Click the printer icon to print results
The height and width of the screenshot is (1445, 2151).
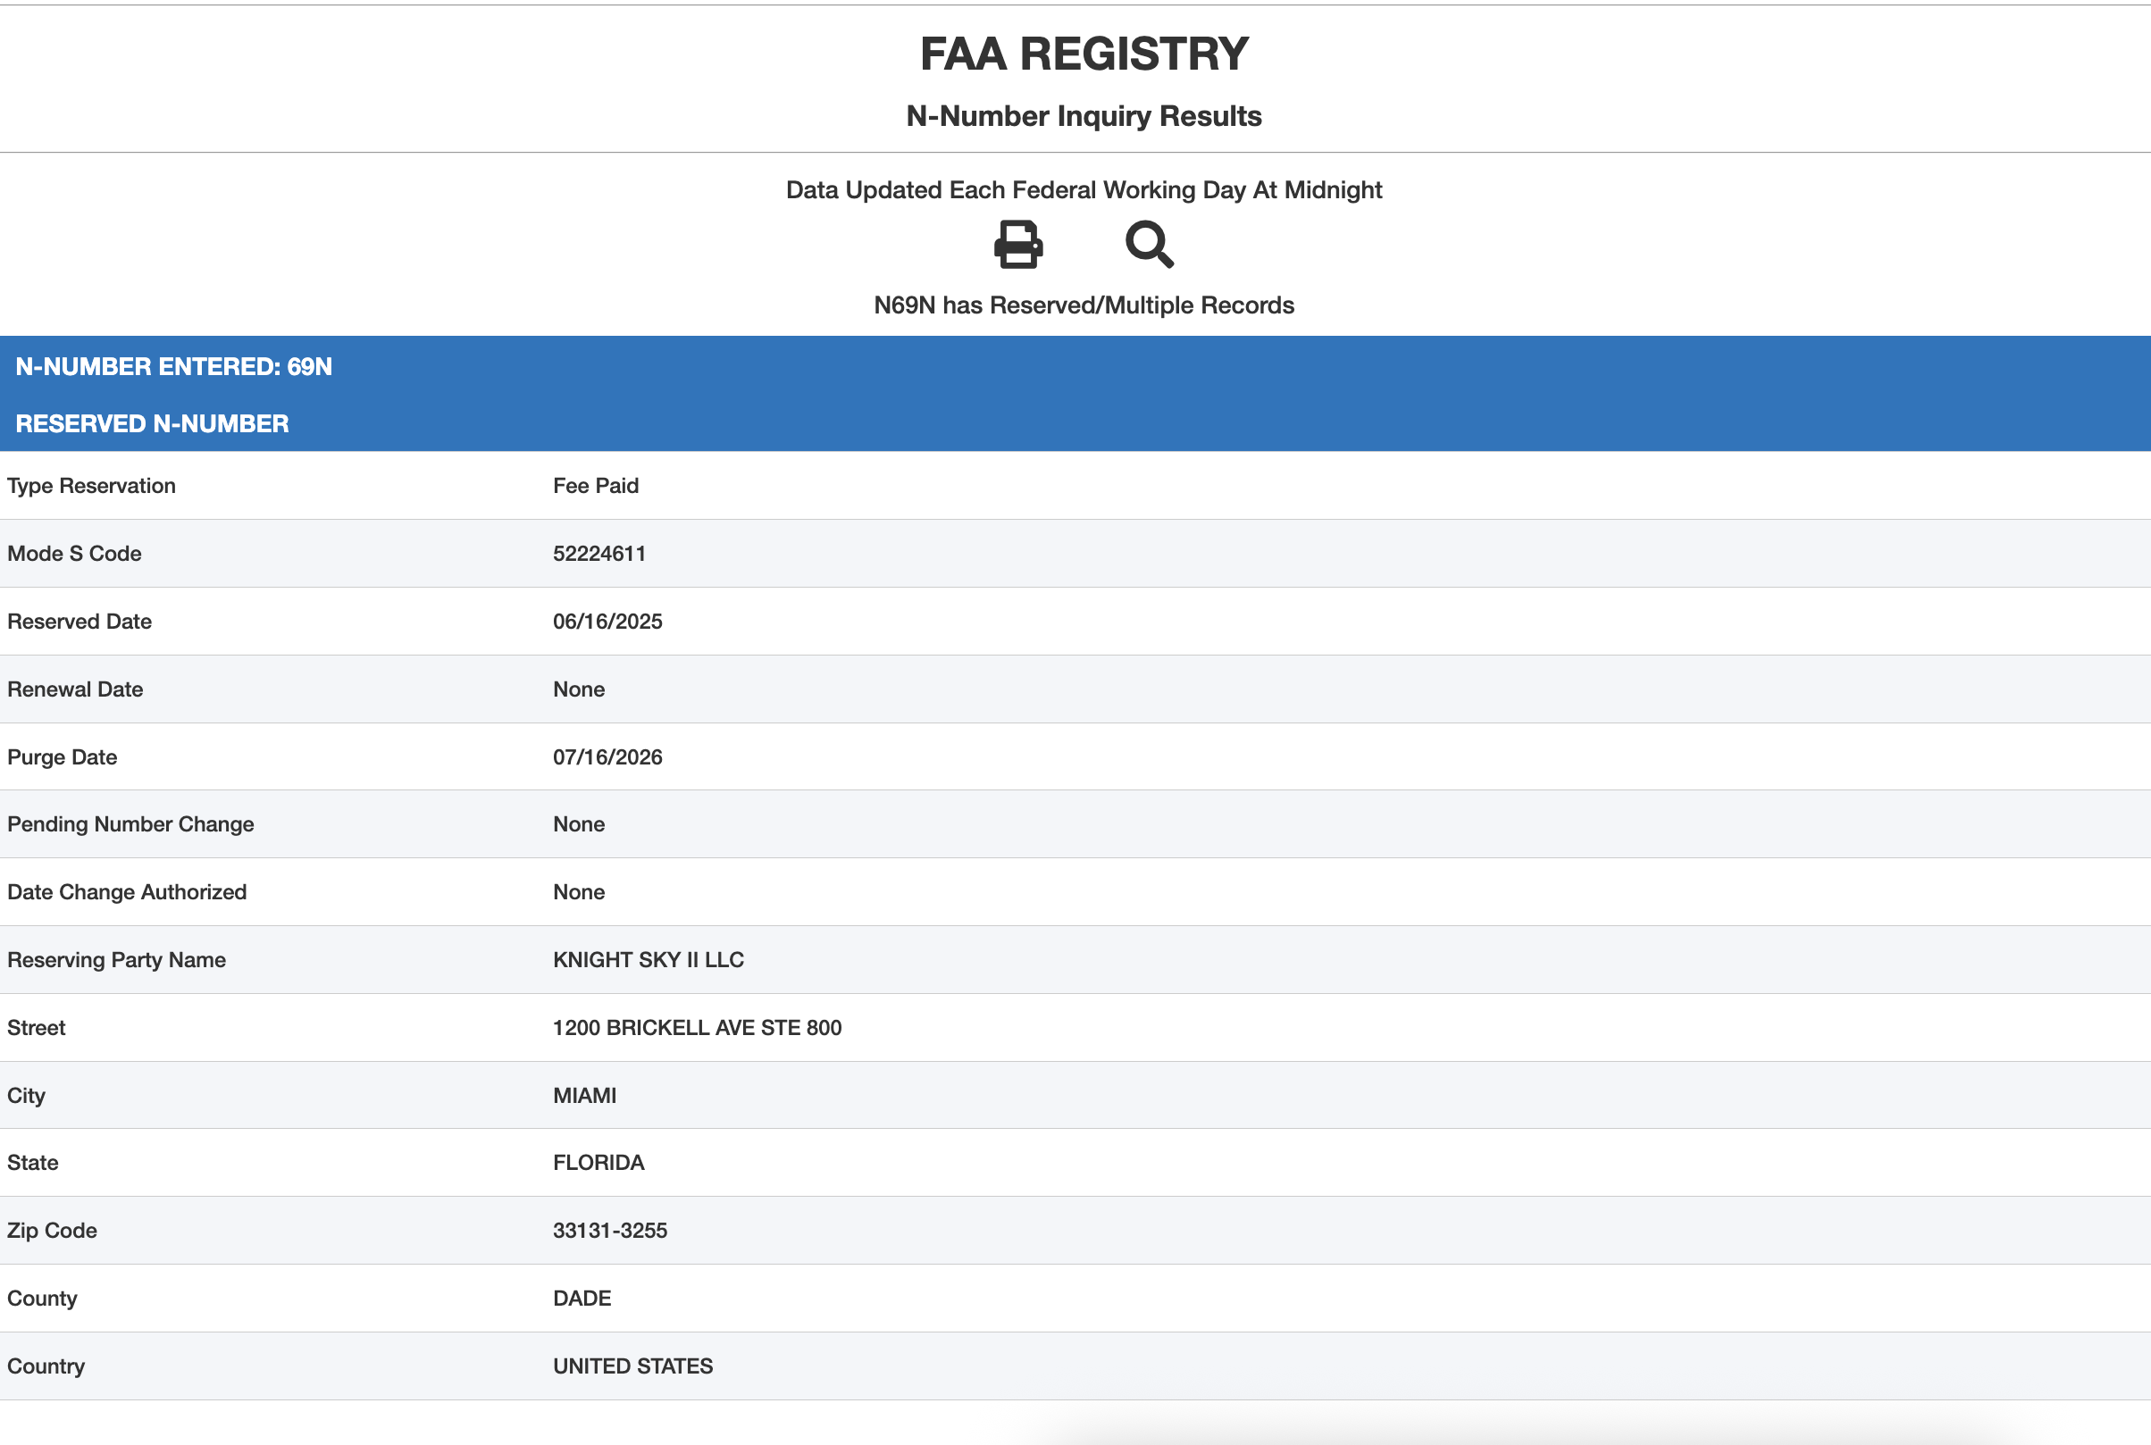pyautogui.click(x=1017, y=244)
